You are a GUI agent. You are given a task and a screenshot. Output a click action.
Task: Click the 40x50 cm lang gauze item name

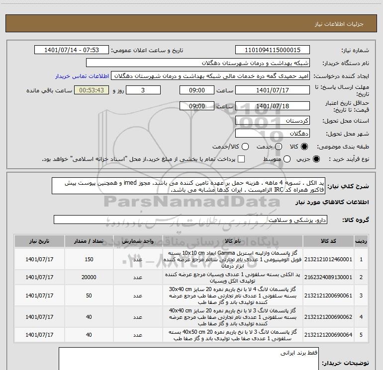tap(233, 335)
